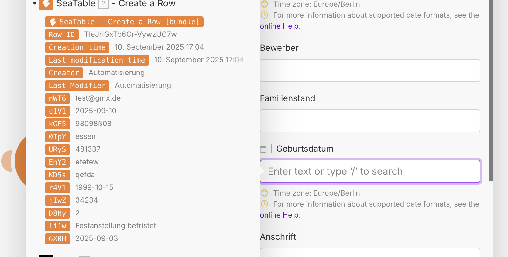Focus the Bewerber input field
The image size is (508, 257).
click(370, 70)
